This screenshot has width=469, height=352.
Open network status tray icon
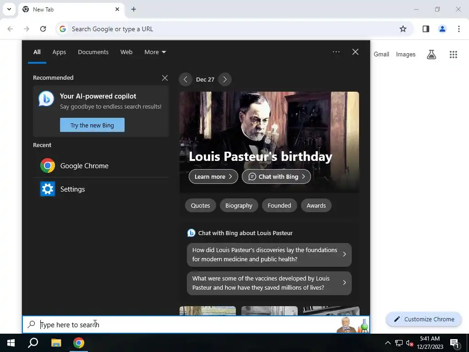click(399, 343)
